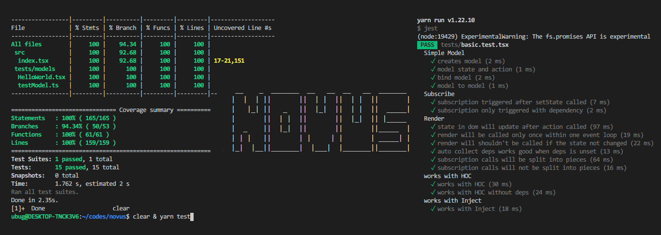Click the 'Subscribe' suite heading
This screenshot has height=235, width=661.
439,94
